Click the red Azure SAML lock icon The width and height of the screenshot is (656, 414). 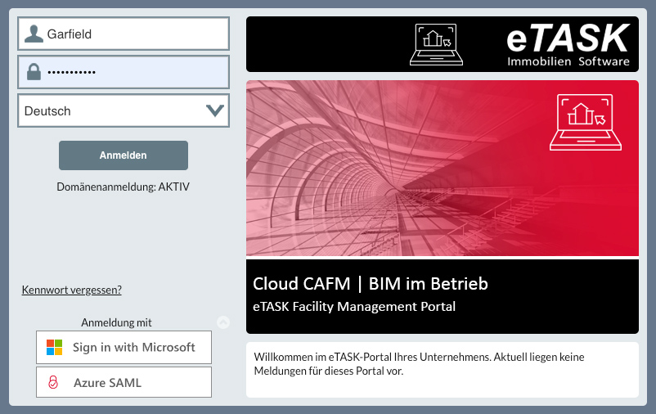[53, 382]
